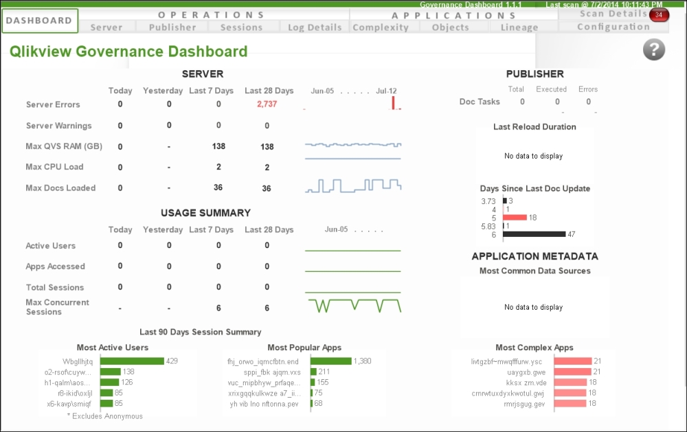The height and width of the screenshot is (432, 687).
Task: Open Scan Details
Action: click(x=613, y=14)
